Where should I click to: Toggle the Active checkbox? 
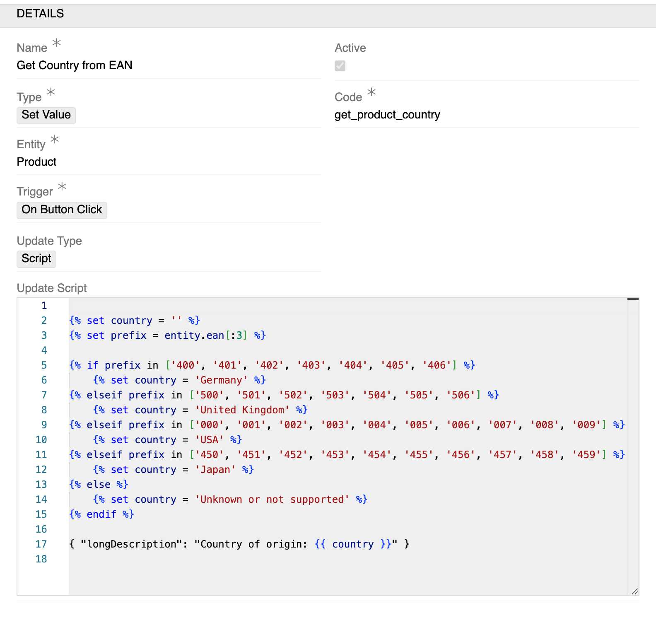pyautogui.click(x=340, y=66)
